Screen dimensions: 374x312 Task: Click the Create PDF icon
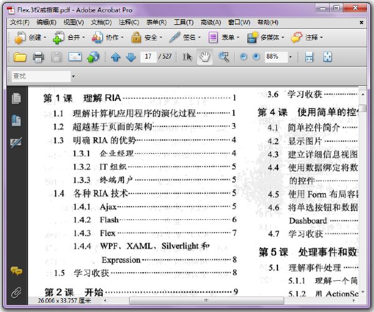19,37
